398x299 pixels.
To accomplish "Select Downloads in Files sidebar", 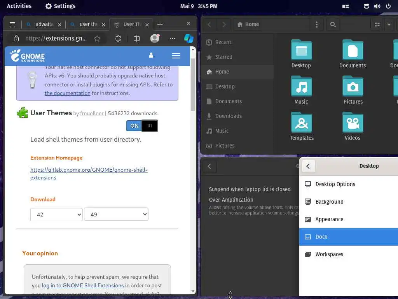I will click(237, 116).
